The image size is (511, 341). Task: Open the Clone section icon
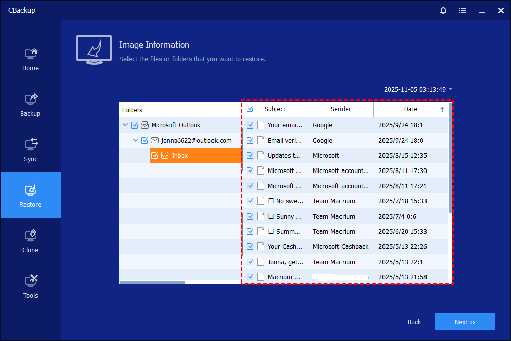click(x=30, y=235)
